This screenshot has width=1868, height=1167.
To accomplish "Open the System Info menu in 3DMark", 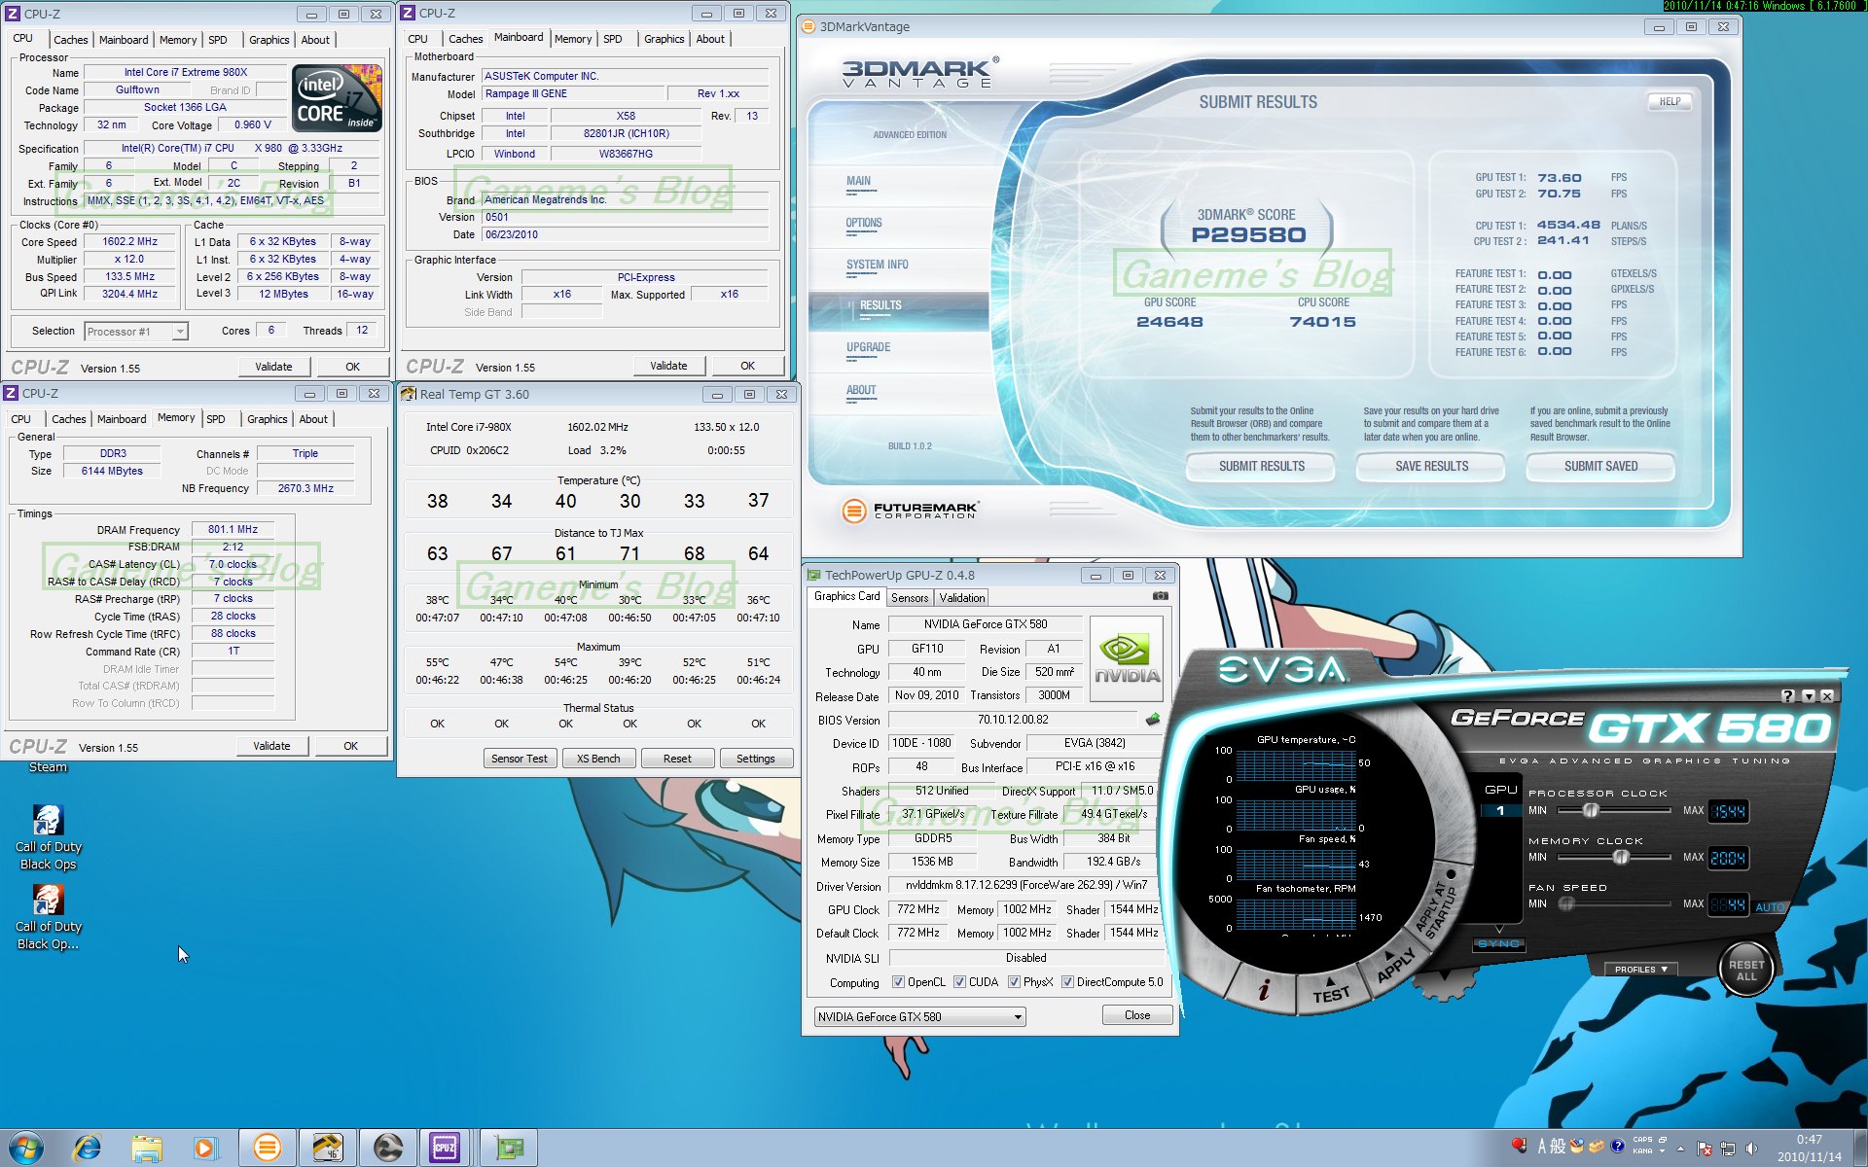I will (x=877, y=265).
